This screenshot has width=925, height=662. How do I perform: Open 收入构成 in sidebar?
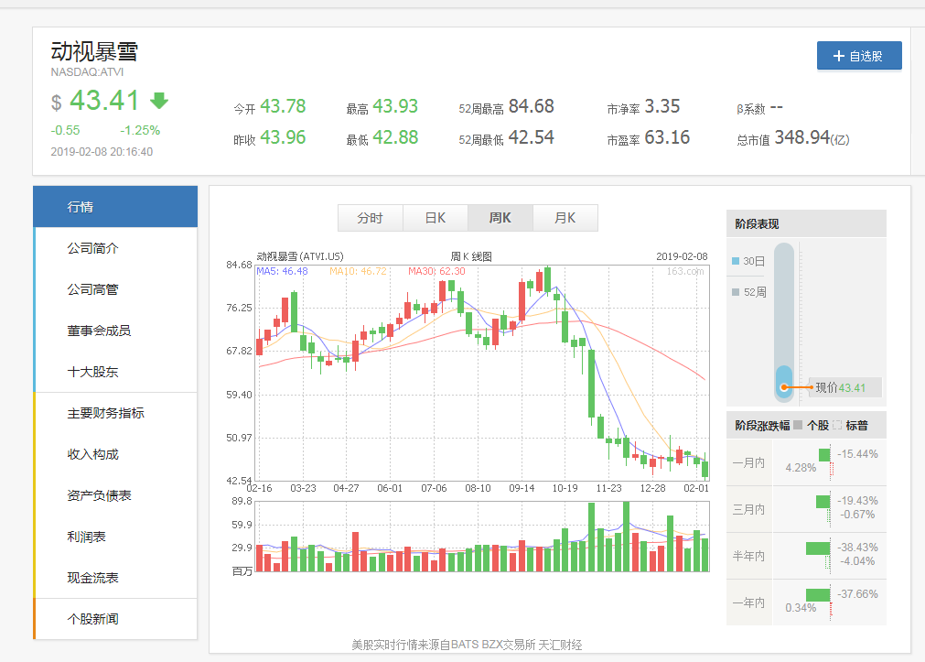(x=115, y=454)
